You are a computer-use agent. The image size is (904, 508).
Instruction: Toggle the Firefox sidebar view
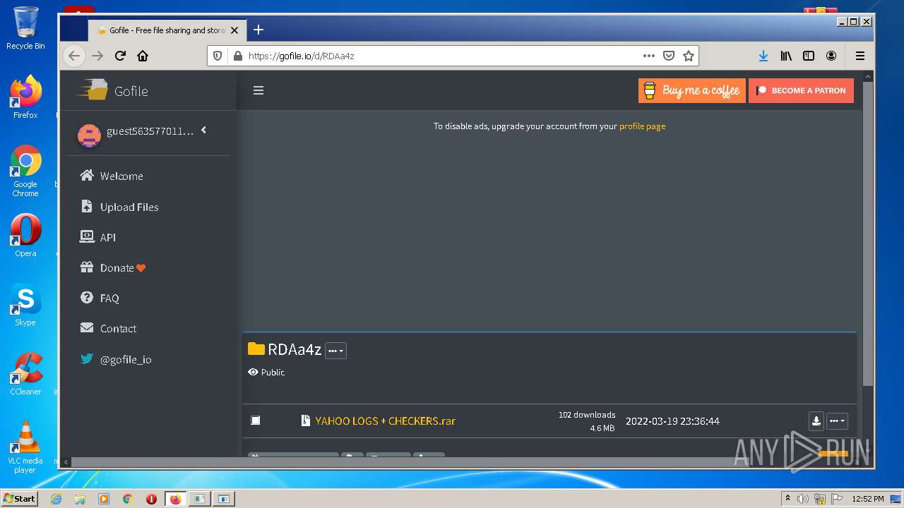(x=809, y=56)
